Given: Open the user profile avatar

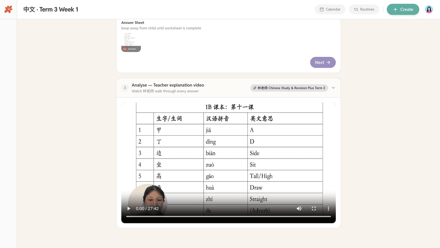Looking at the screenshot, I should [x=429, y=10].
